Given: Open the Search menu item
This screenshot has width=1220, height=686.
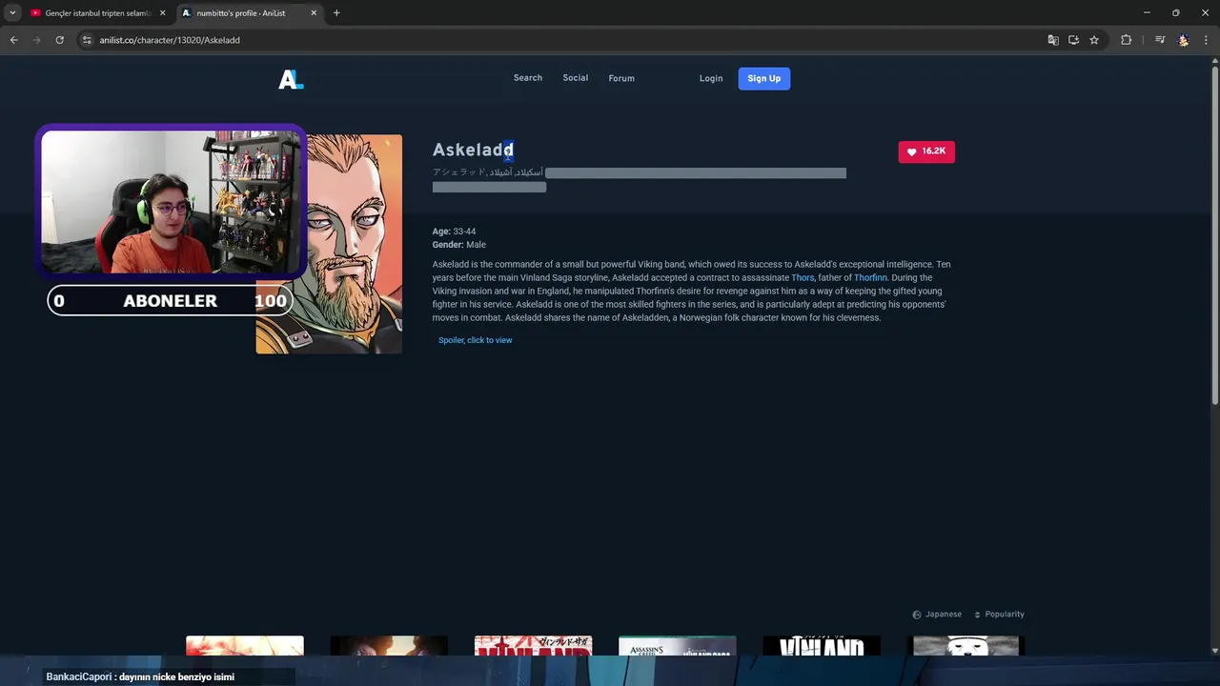Looking at the screenshot, I should pyautogui.click(x=528, y=78).
